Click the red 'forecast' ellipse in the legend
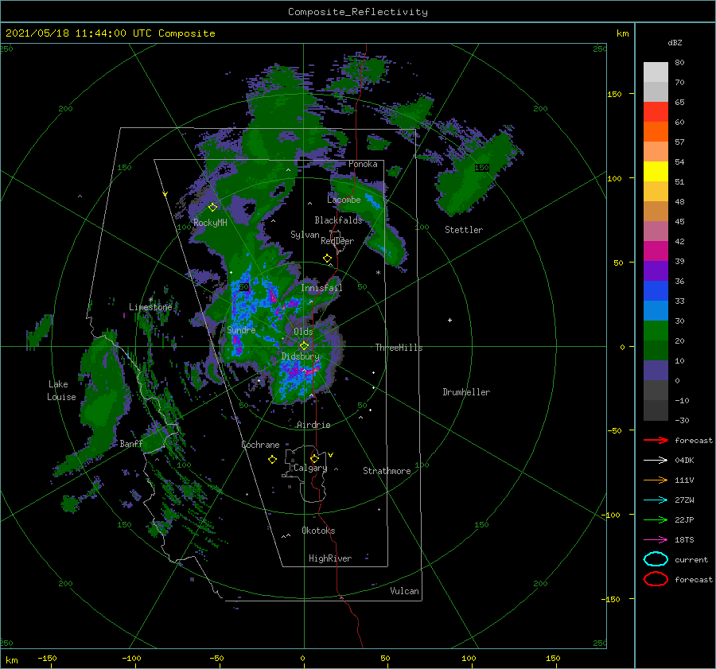 [x=656, y=579]
